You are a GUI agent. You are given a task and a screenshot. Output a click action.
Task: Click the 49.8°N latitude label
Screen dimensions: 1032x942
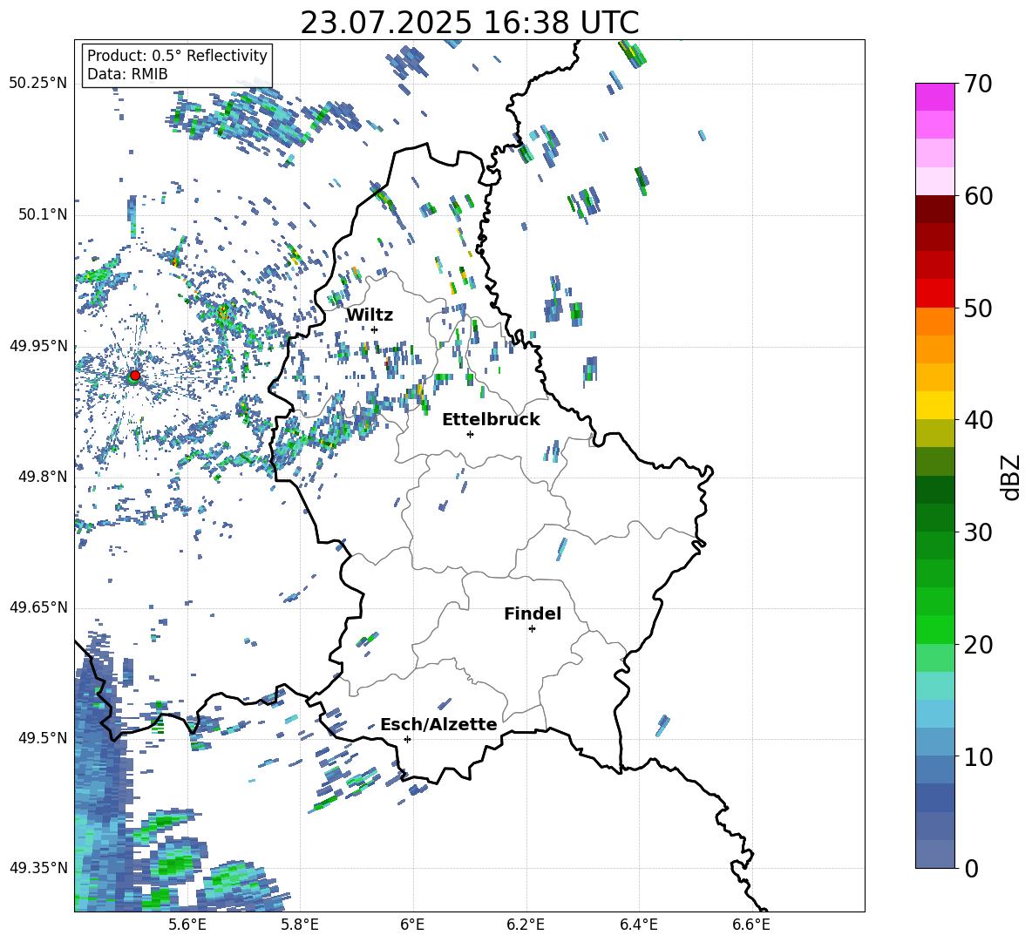coord(42,477)
